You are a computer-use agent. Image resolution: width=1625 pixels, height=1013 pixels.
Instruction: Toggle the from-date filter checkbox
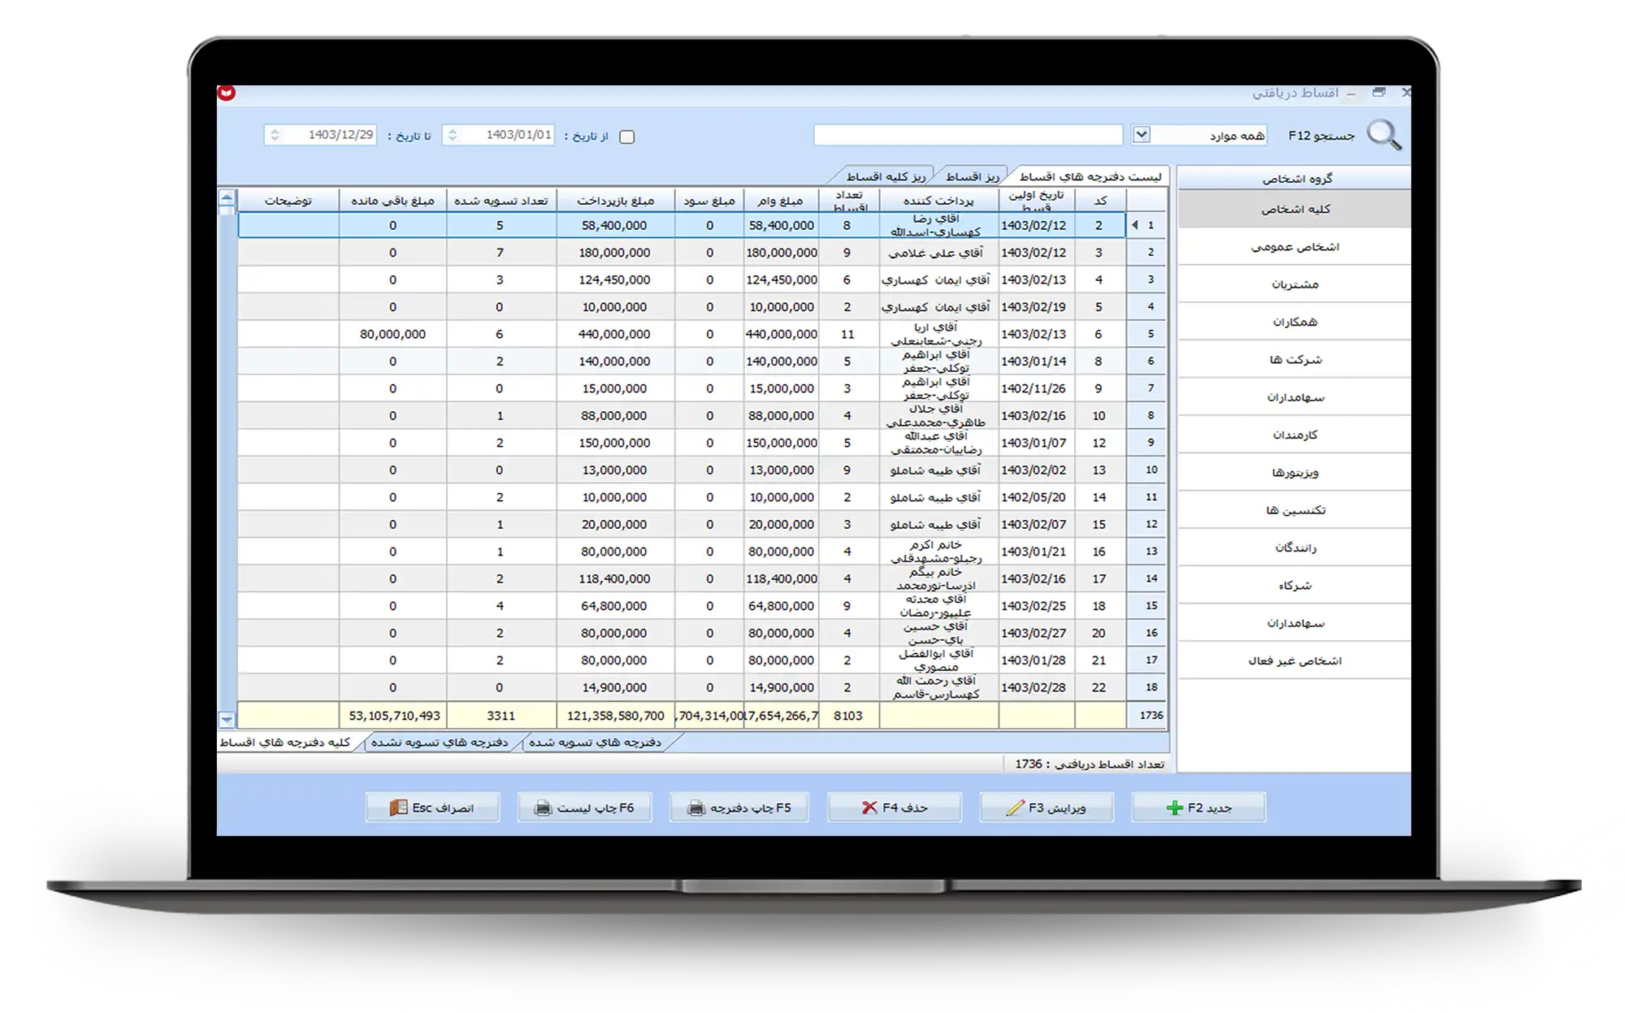(626, 136)
